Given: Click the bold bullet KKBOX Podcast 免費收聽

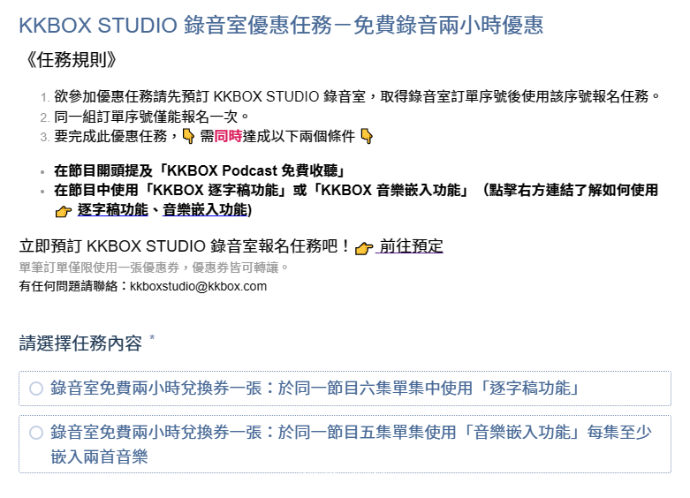Looking at the screenshot, I should (201, 170).
